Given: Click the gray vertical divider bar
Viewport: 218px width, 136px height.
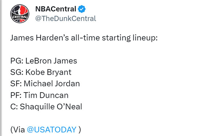Looking at the screenshot, I should [1, 68].
